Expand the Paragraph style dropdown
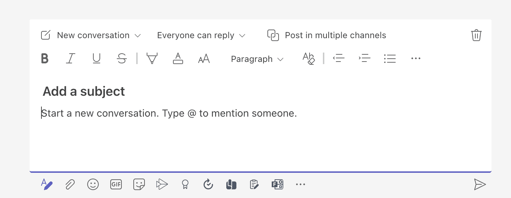This screenshot has width=511, height=198. [257, 59]
